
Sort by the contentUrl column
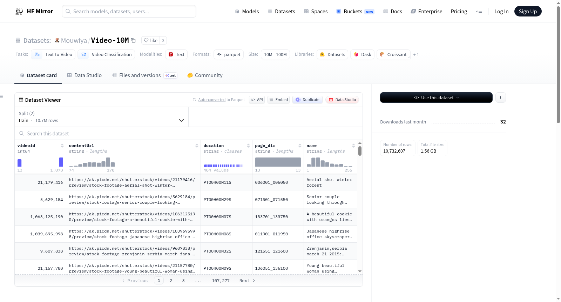point(197,146)
